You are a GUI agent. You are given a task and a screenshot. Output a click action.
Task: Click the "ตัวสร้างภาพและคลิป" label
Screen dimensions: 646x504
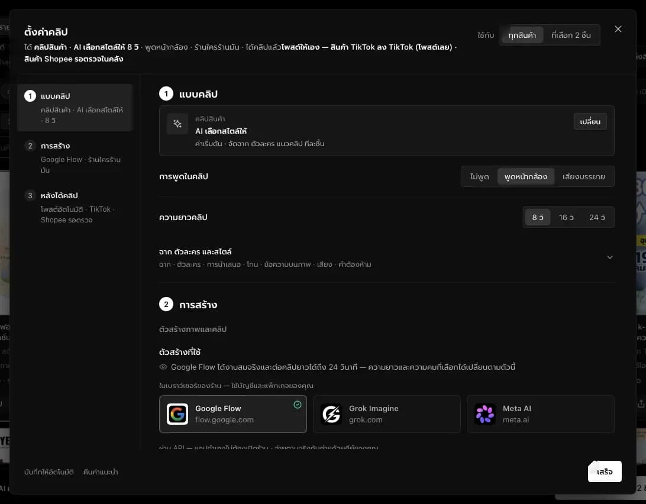tap(193, 329)
